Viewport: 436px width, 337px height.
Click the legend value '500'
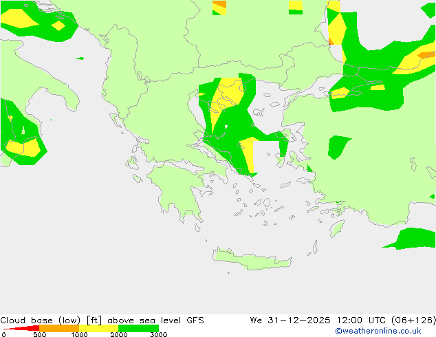coord(40,334)
